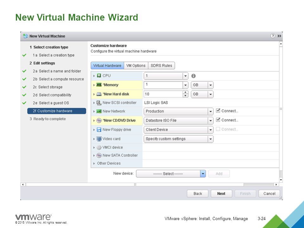Click the vertical scrollbar up arrow
The width and height of the screenshot is (304, 228).
pyautogui.click(x=281, y=44)
